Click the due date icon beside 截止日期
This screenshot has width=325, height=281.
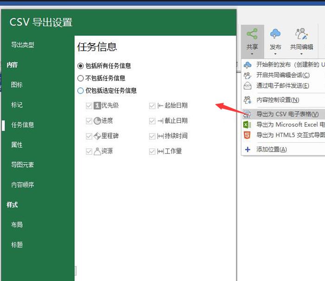pyautogui.click(x=160, y=121)
